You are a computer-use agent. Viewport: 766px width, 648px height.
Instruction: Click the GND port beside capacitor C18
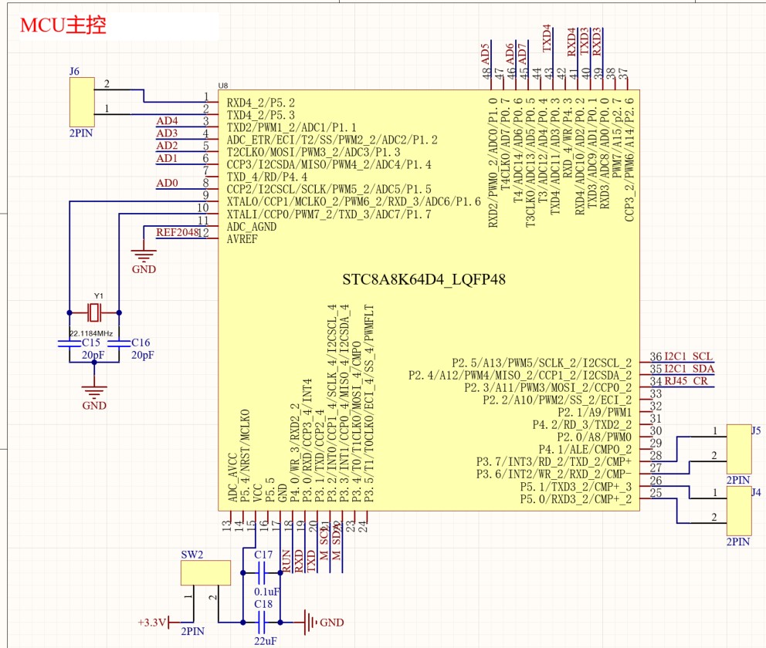[x=324, y=622]
